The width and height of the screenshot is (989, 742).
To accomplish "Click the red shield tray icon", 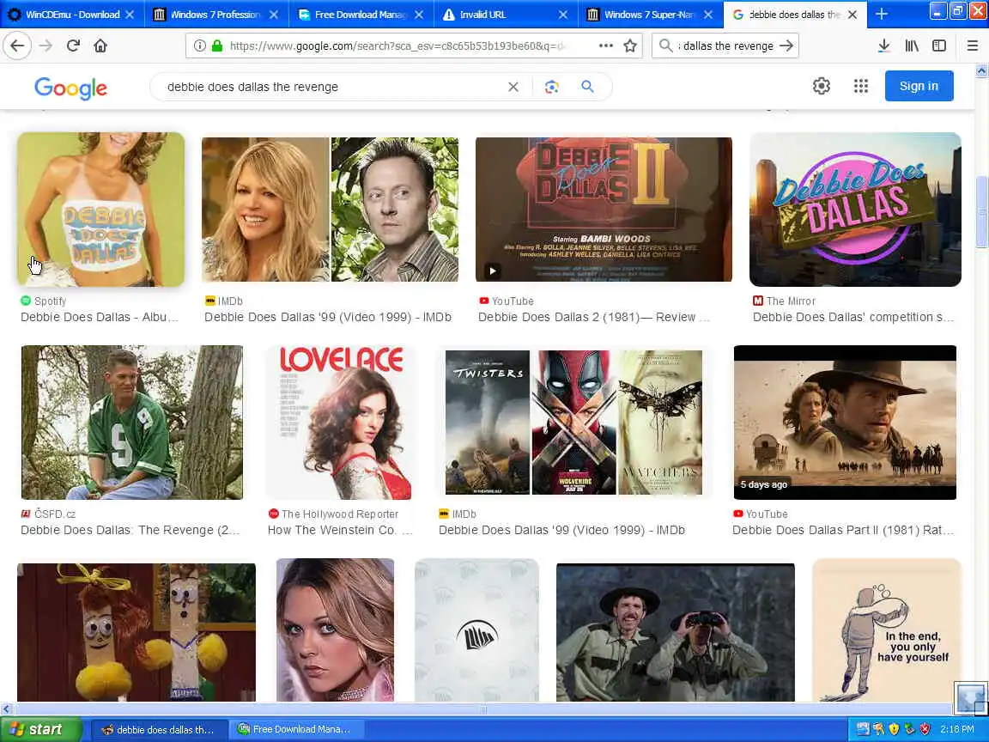I will pyautogui.click(x=925, y=729).
